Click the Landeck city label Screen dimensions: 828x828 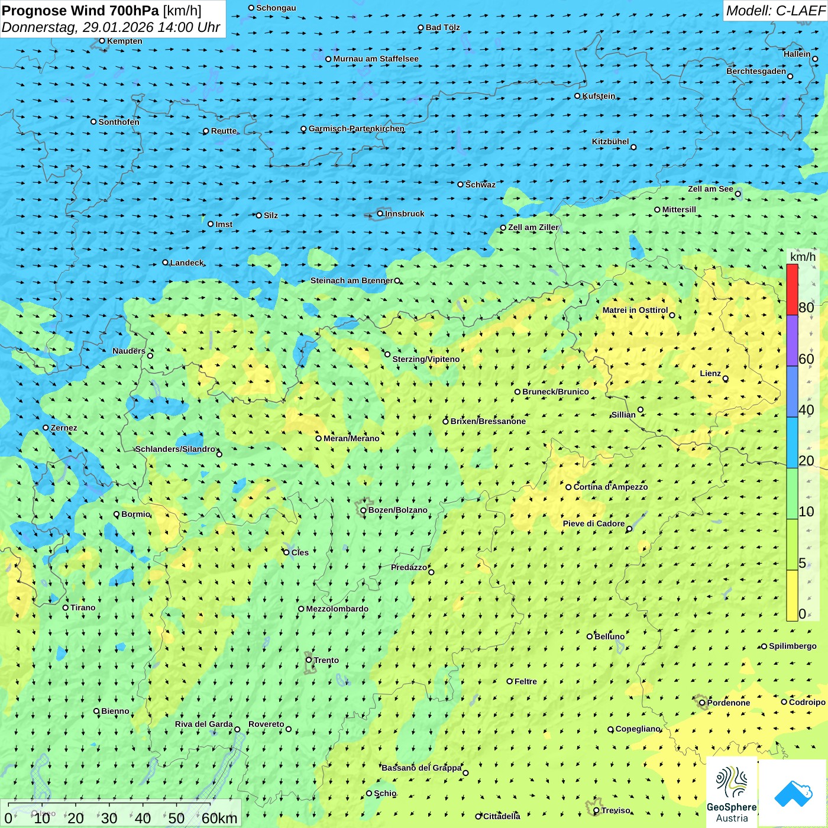pyautogui.click(x=187, y=263)
